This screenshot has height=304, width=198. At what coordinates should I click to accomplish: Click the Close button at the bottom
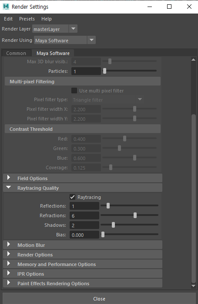(99, 299)
